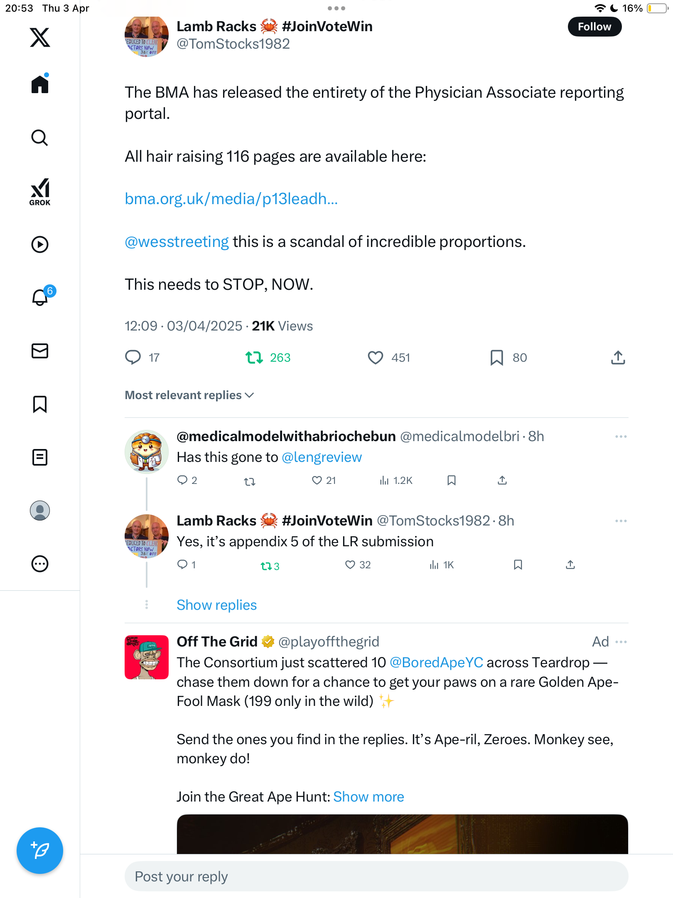This screenshot has height=898, width=673.
Task: Follow the Lamb Racks account
Action: [594, 27]
